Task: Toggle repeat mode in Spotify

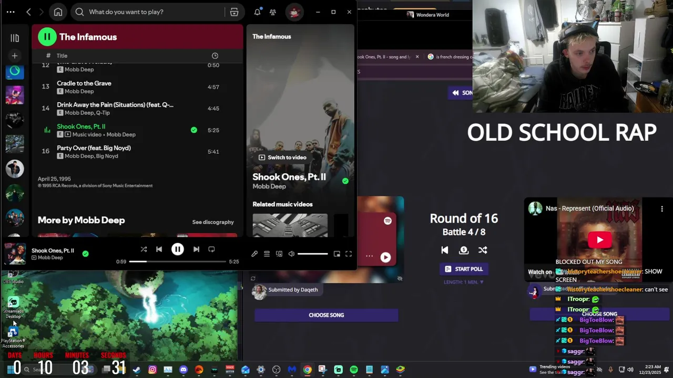Action: click(x=211, y=249)
